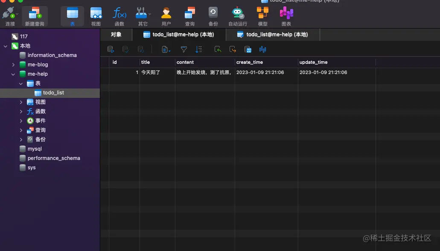Expand the 函数 node chevron in the sidebar

tap(21, 111)
